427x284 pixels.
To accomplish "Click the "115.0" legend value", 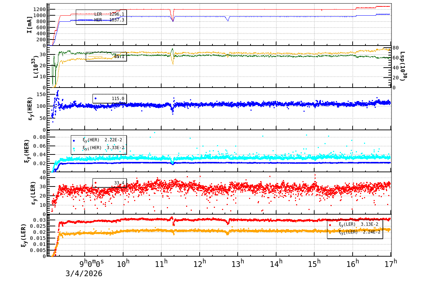I will [118, 99].
